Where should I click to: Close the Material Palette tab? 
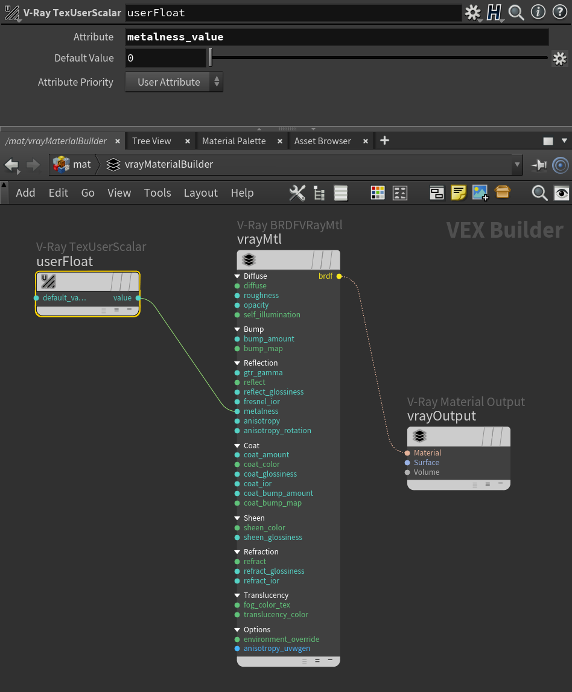pos(280,141)
